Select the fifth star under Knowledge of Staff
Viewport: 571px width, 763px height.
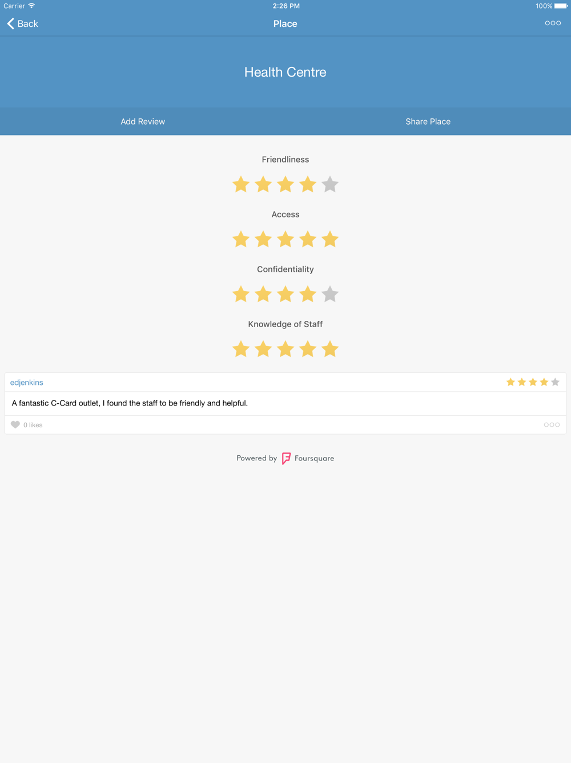pos(330,349)
